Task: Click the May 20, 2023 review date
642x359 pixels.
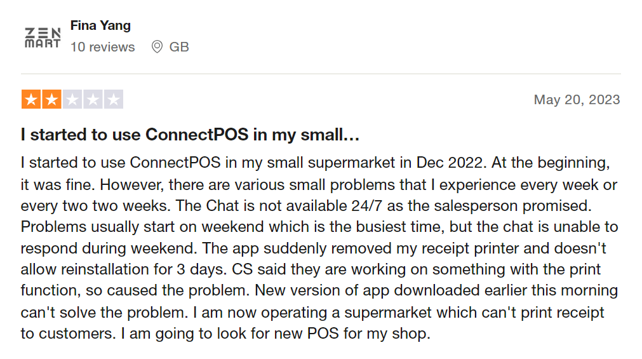Action: (x=577, y=100)
